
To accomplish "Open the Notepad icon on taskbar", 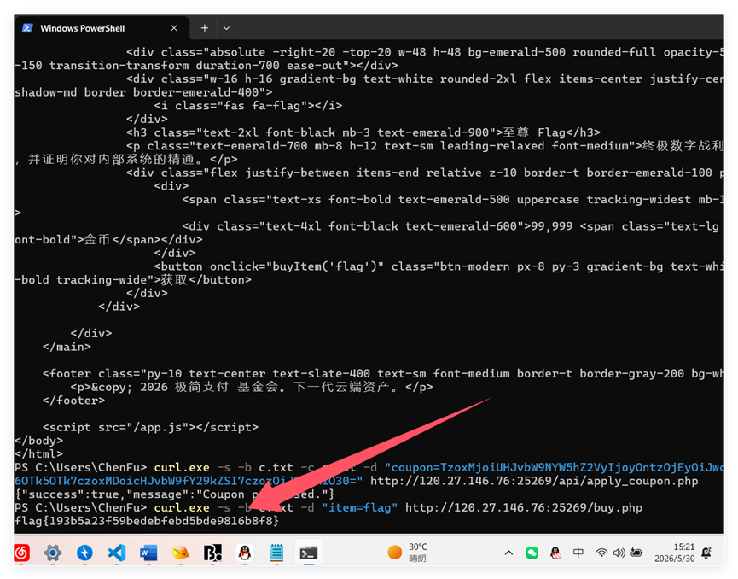I will [276, 553].
